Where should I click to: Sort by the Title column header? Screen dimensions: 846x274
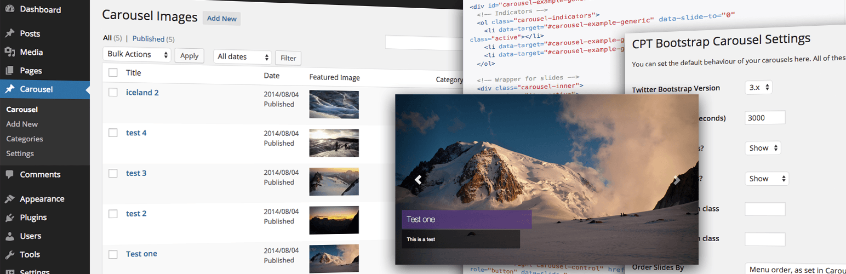[133, 73]
